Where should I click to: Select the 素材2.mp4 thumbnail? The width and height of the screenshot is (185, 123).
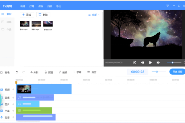pyautogui.click(x=48, y=24)
